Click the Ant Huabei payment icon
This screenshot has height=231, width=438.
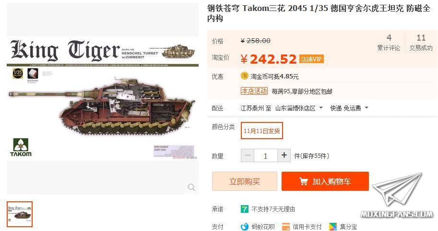pyautogui.click(x=244, y=227)
